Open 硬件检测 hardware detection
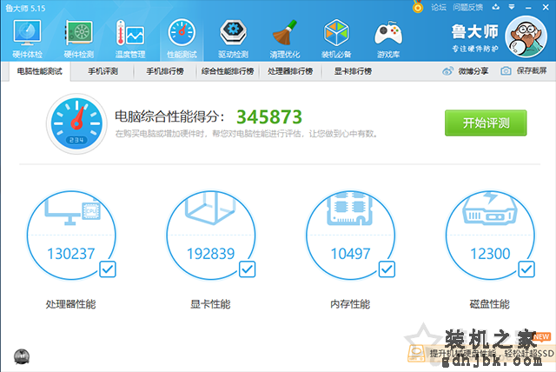 tap(79, 39)
